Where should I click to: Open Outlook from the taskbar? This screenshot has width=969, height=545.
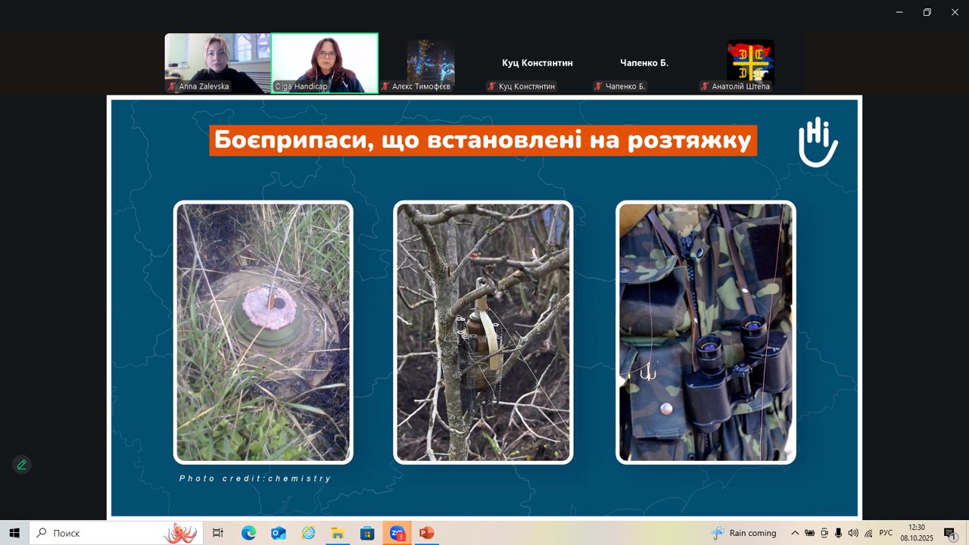278,533
